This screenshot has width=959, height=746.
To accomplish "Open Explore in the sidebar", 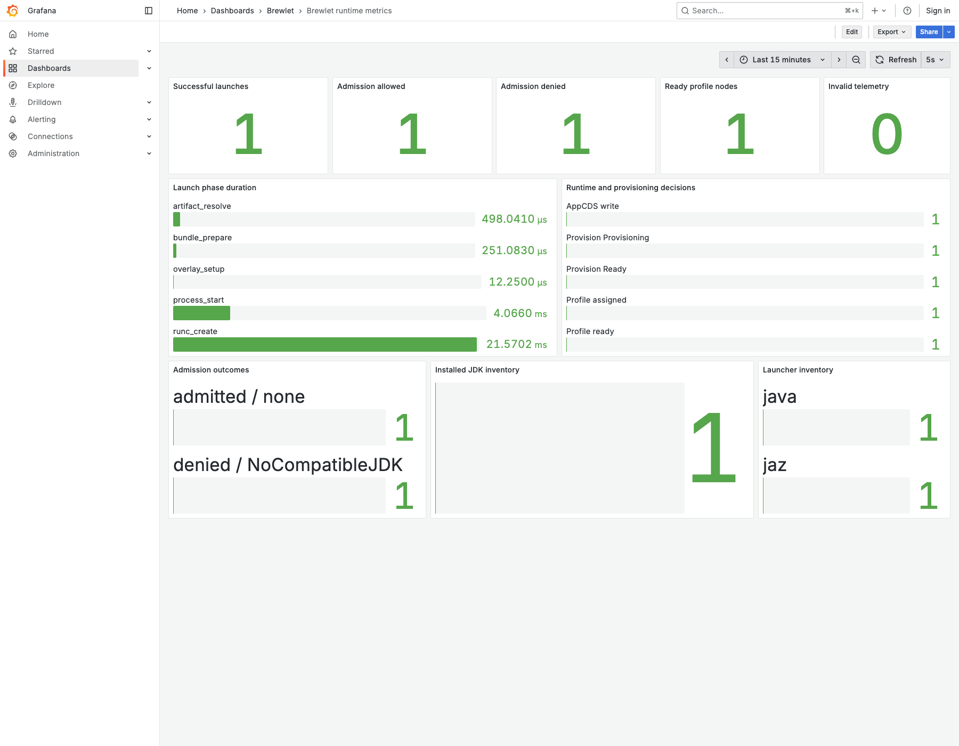I will coord(41,85).
